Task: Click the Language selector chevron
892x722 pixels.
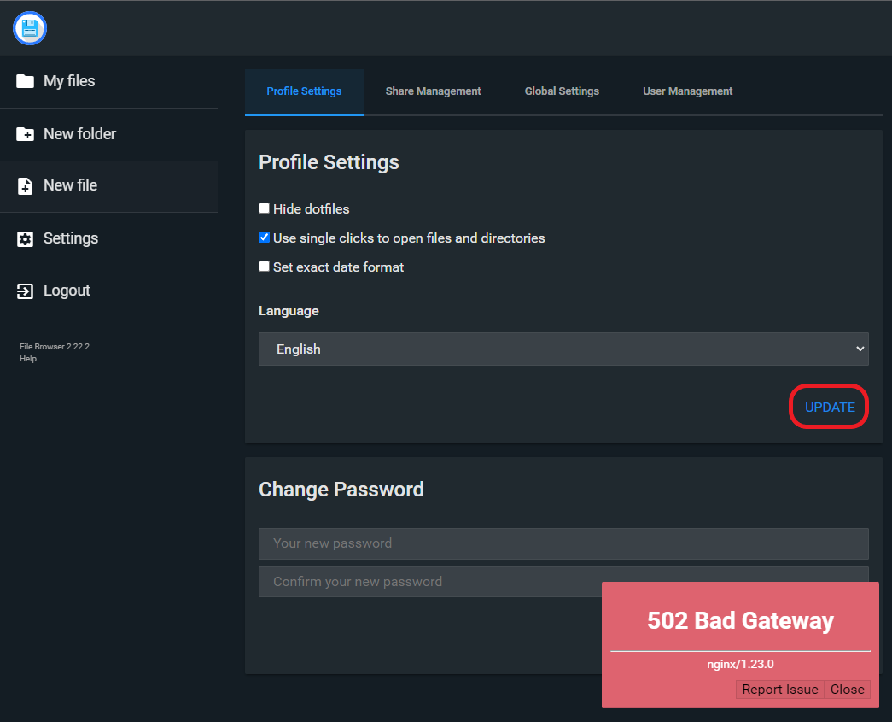Action: click(860, 349)
